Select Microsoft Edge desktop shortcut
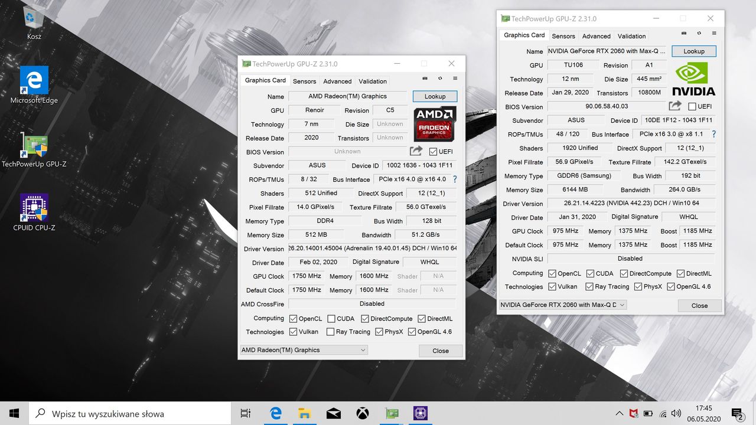This screenshot has width=756, height=425. [x=34, y=86]
